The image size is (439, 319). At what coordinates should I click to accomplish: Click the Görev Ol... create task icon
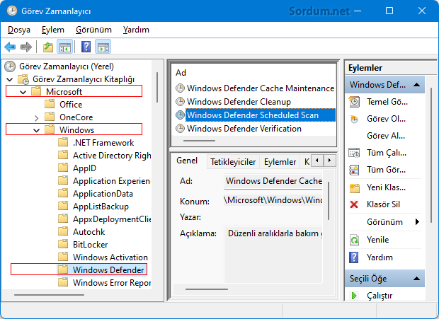pos(354,119)
